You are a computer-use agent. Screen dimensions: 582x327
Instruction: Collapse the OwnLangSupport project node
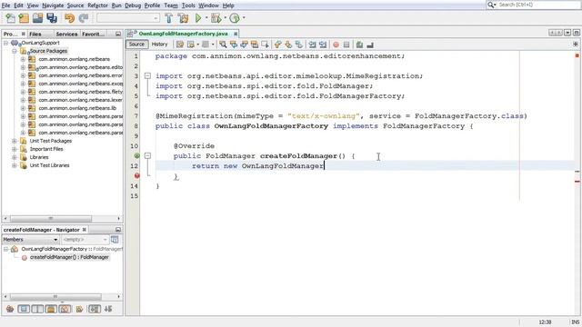tap(6, 43)
